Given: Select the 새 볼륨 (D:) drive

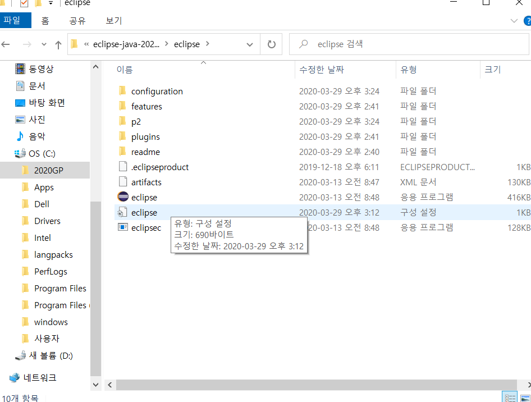Looking at the screenshot, I should tap(44, 355).
